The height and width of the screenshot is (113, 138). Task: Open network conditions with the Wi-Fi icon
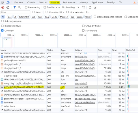83,7
